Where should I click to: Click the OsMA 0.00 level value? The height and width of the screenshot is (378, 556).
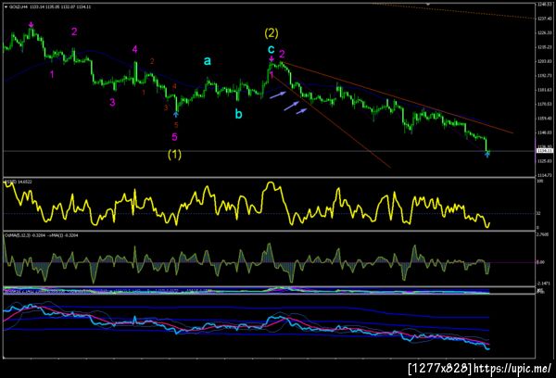coord(541,262)
